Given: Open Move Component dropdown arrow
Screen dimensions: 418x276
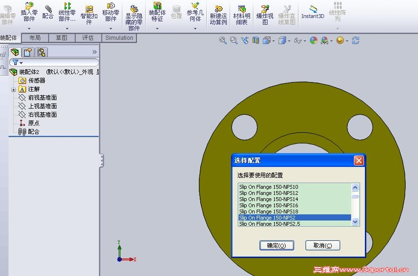Looking at the screenshot, I should click(x=111, y=28).
